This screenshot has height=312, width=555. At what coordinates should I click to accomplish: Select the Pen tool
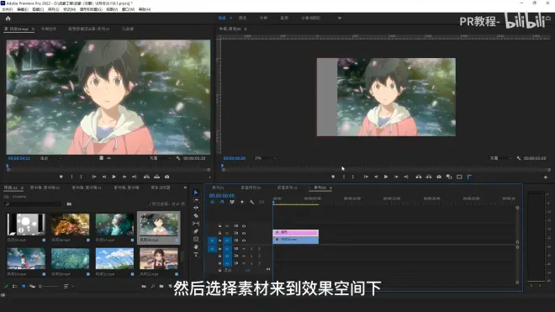point(196,231)
